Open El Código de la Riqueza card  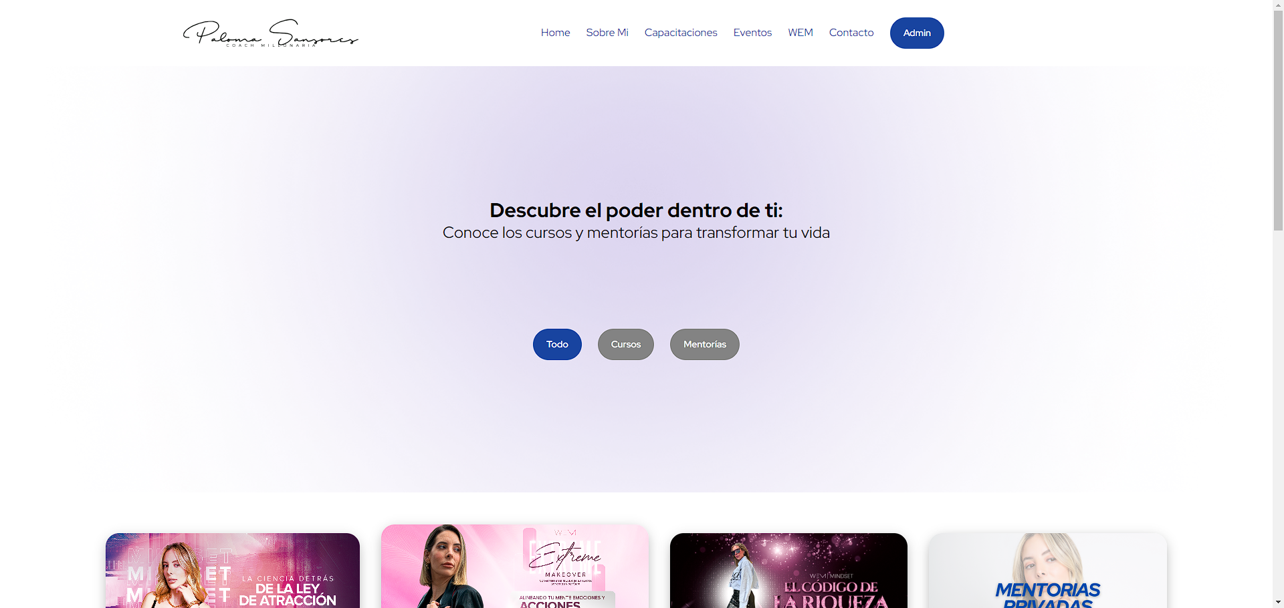(788, 571)
